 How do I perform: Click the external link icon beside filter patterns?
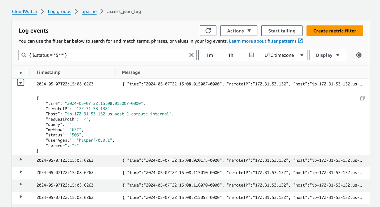tap(300, 41)
